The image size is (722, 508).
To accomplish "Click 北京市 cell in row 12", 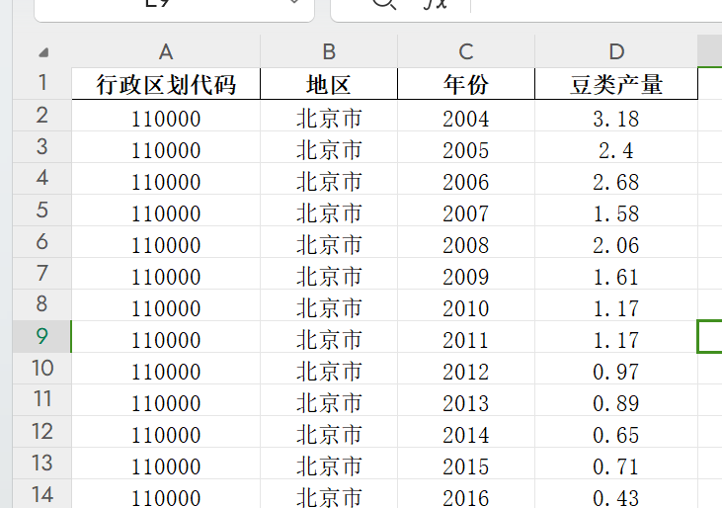I will click(x=329, y=432).
